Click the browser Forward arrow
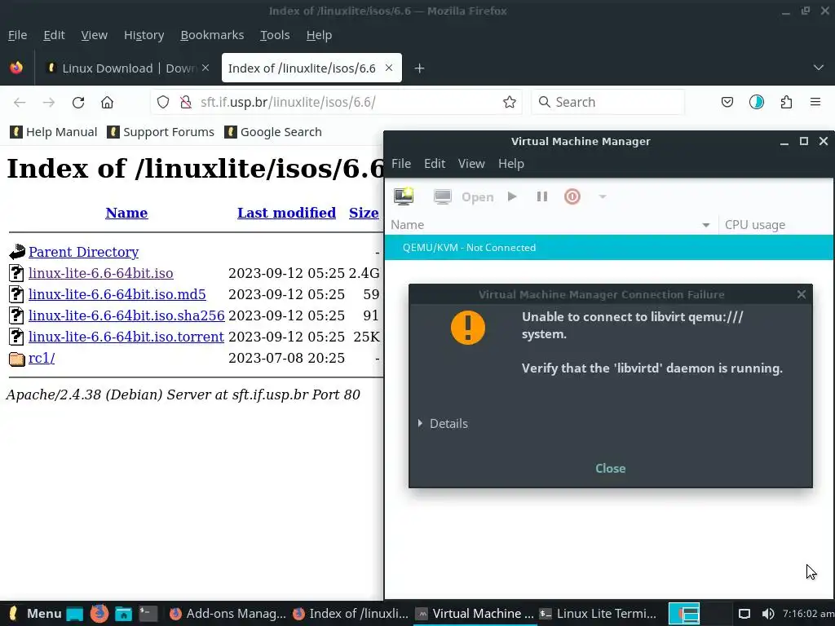This screenshot has width=835, height=626. [x=48, y=102]
